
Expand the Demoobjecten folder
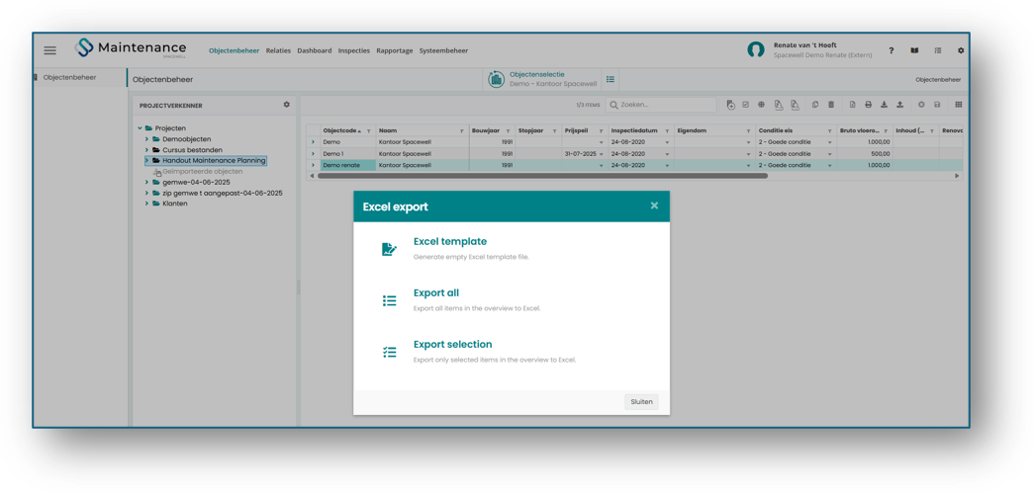click(x=147, y=139)
